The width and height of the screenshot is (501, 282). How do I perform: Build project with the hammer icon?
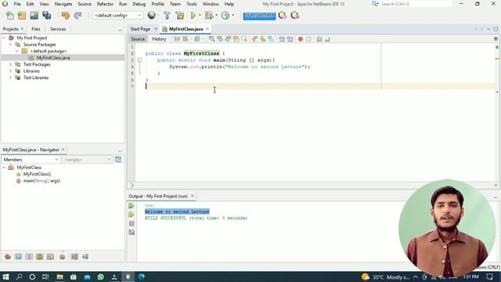click(x=167, y=16)
